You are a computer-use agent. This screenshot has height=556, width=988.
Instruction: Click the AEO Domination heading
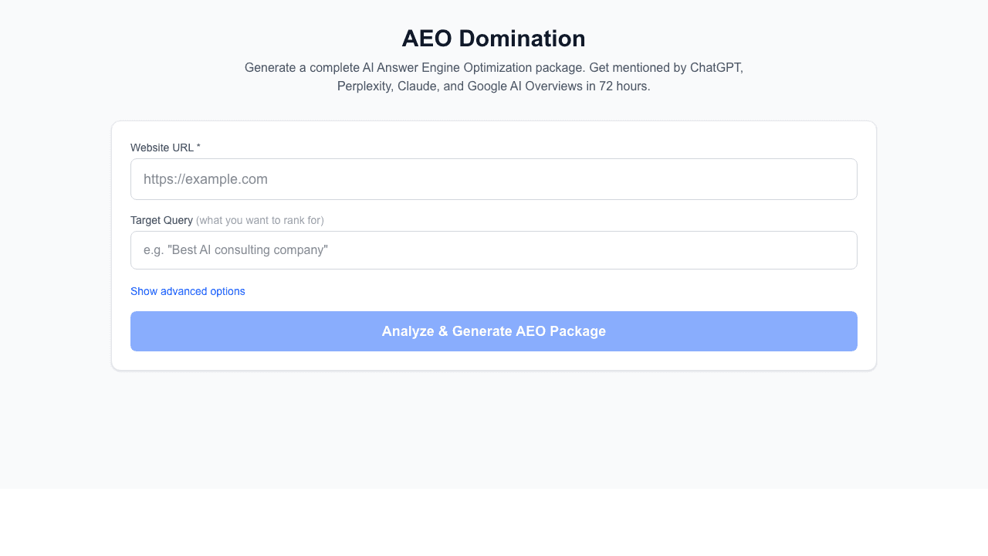click(493, 38)
